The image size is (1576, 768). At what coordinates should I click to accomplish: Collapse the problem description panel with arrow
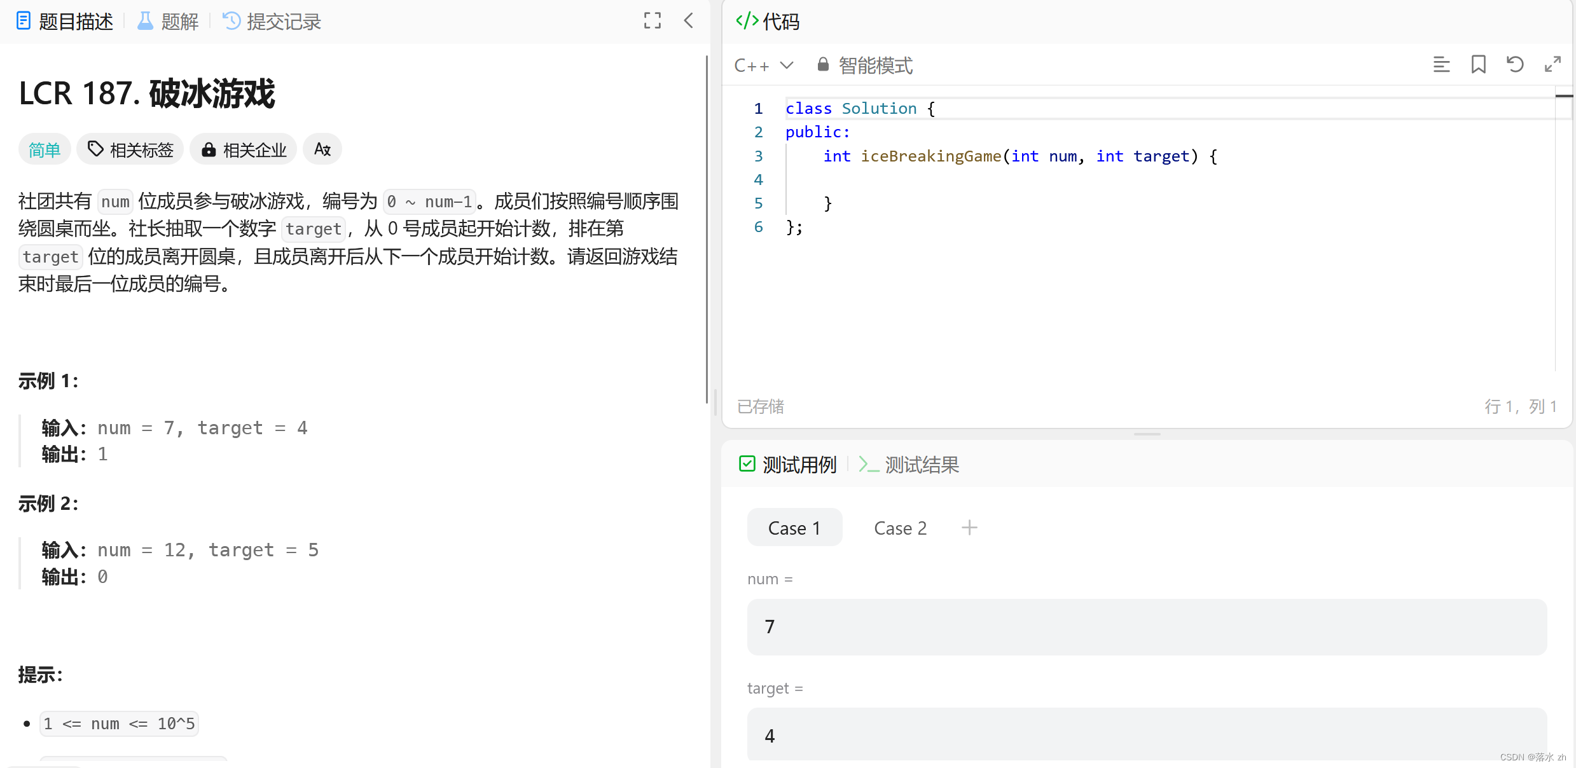click(x=688, y=21)
